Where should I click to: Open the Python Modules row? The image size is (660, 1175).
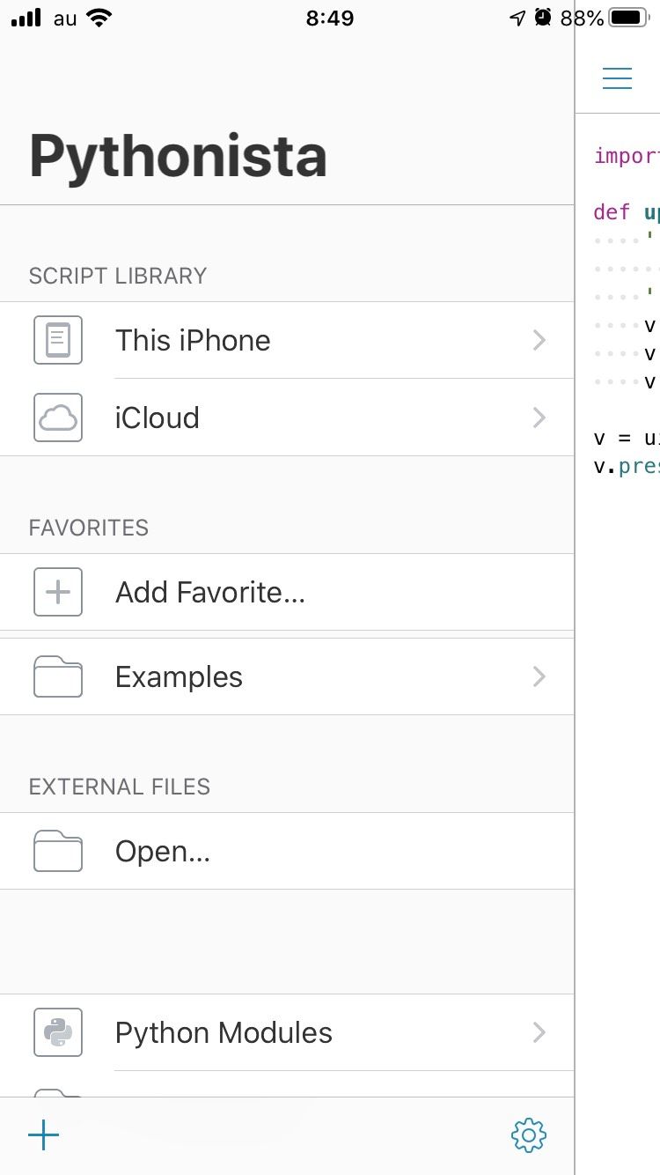point(224,1032)
